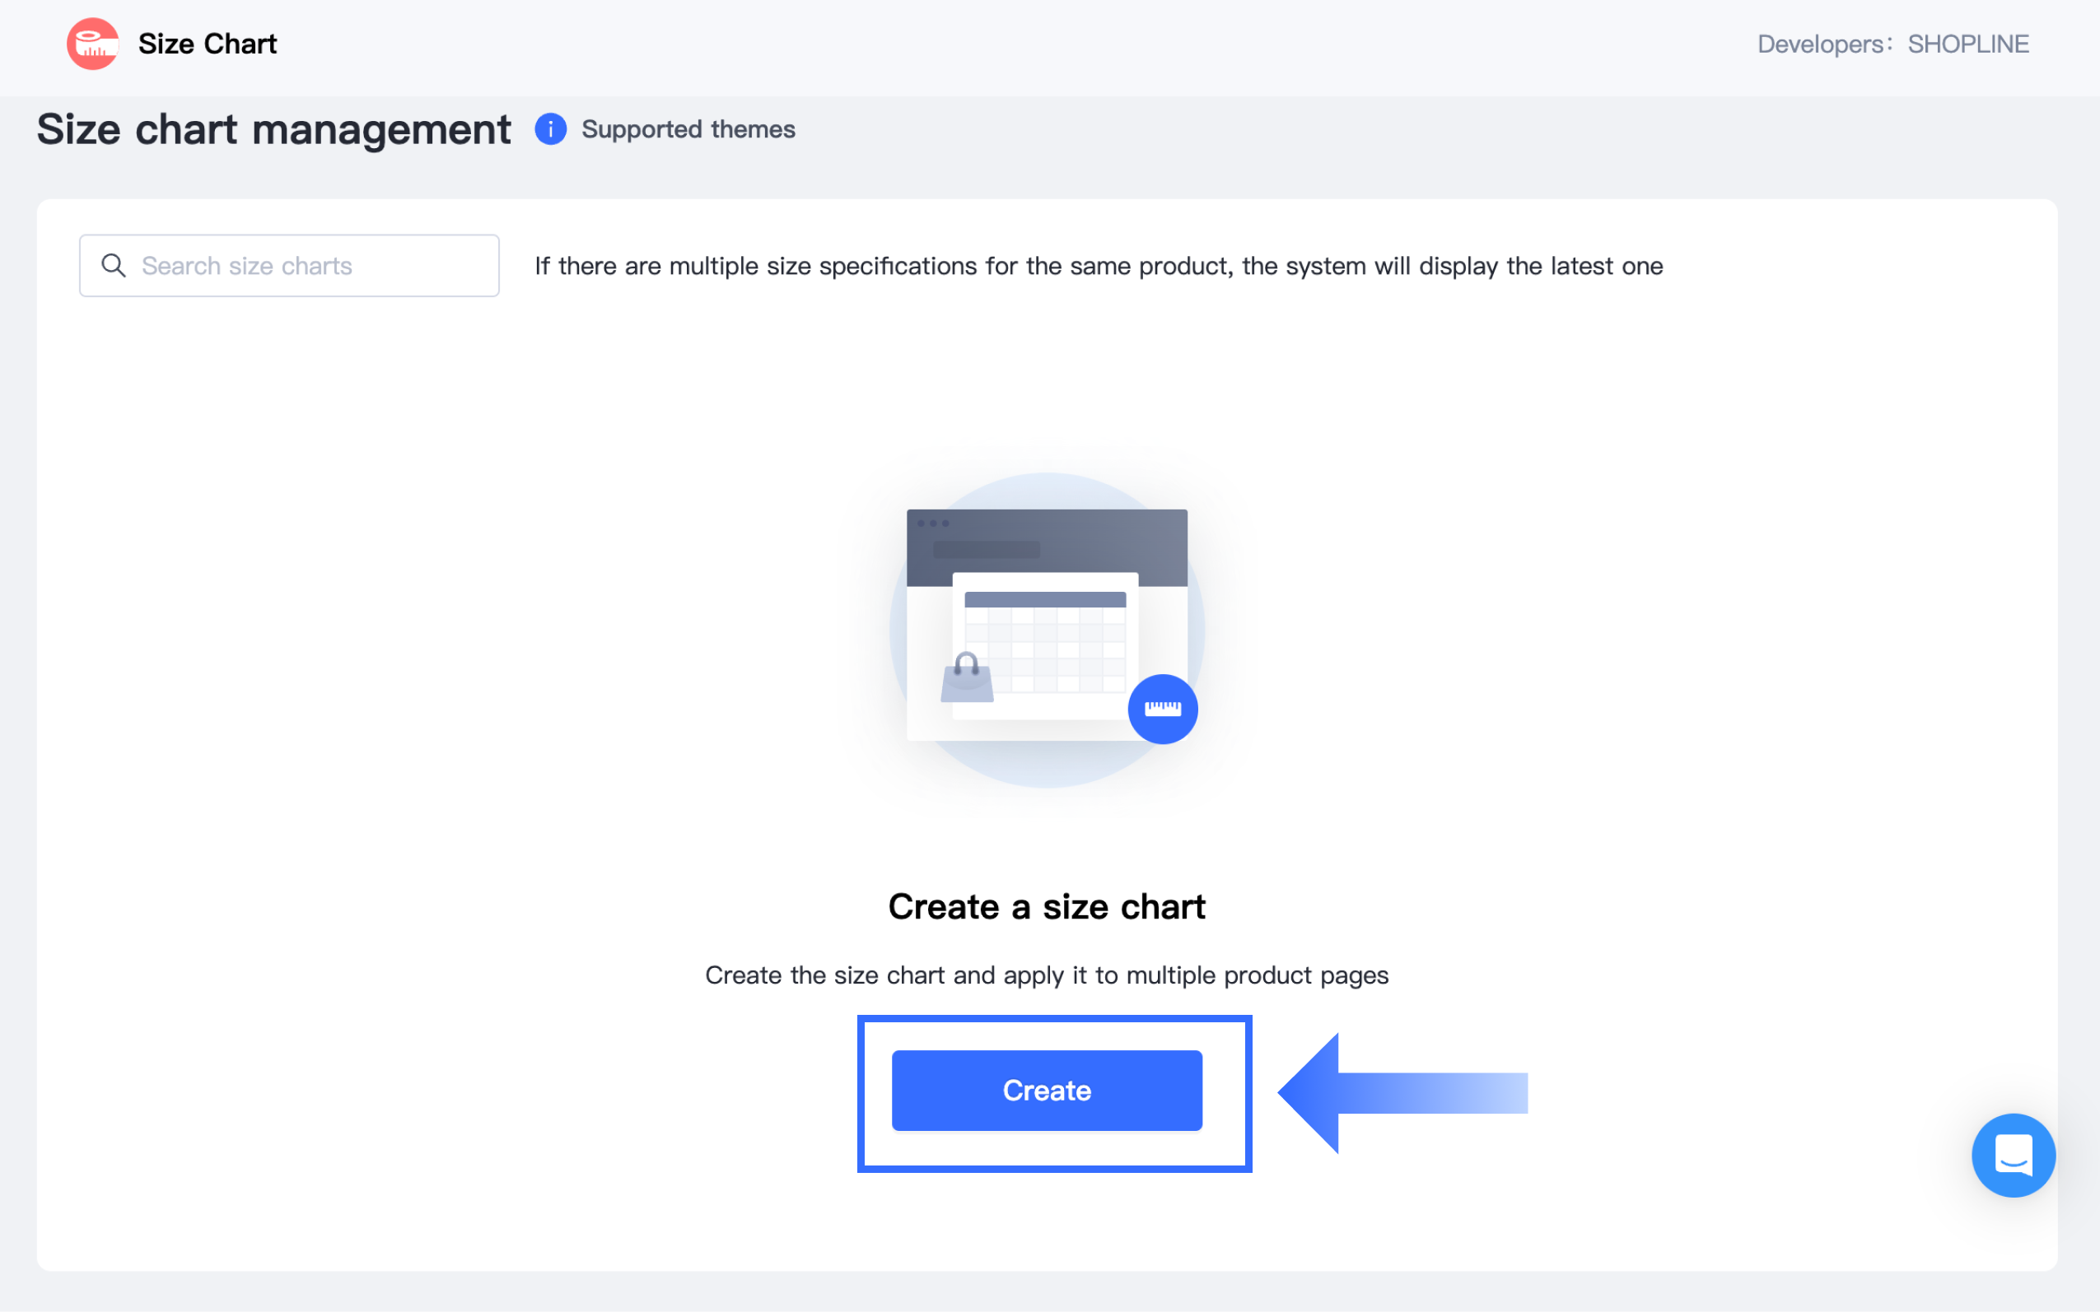Click the three dots in the illustration window
The height and width of the screenshot is (1312, 2100).
pyautogui.click(x=933, y=523)
